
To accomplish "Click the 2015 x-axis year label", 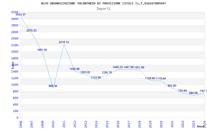I will tap(107, 124).
